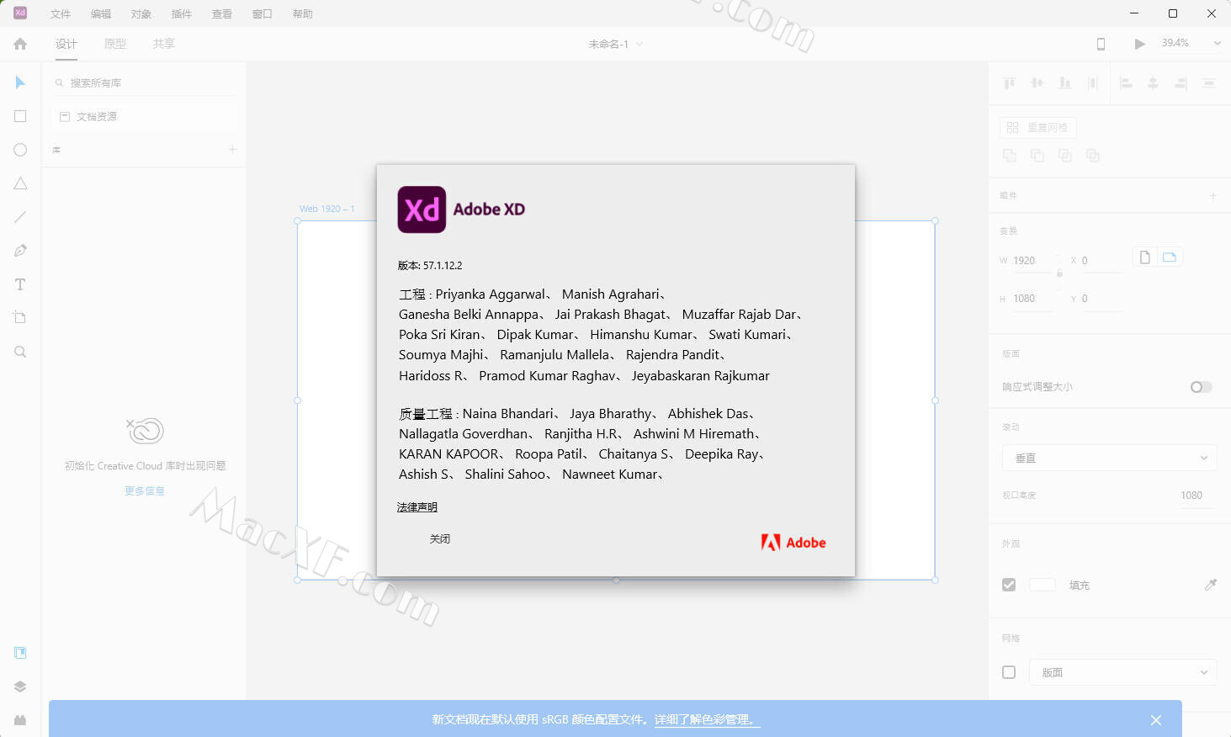Open the 查看 menu
The height and width of the screenshot is (737, 1231).
click(x=222, y=14)
